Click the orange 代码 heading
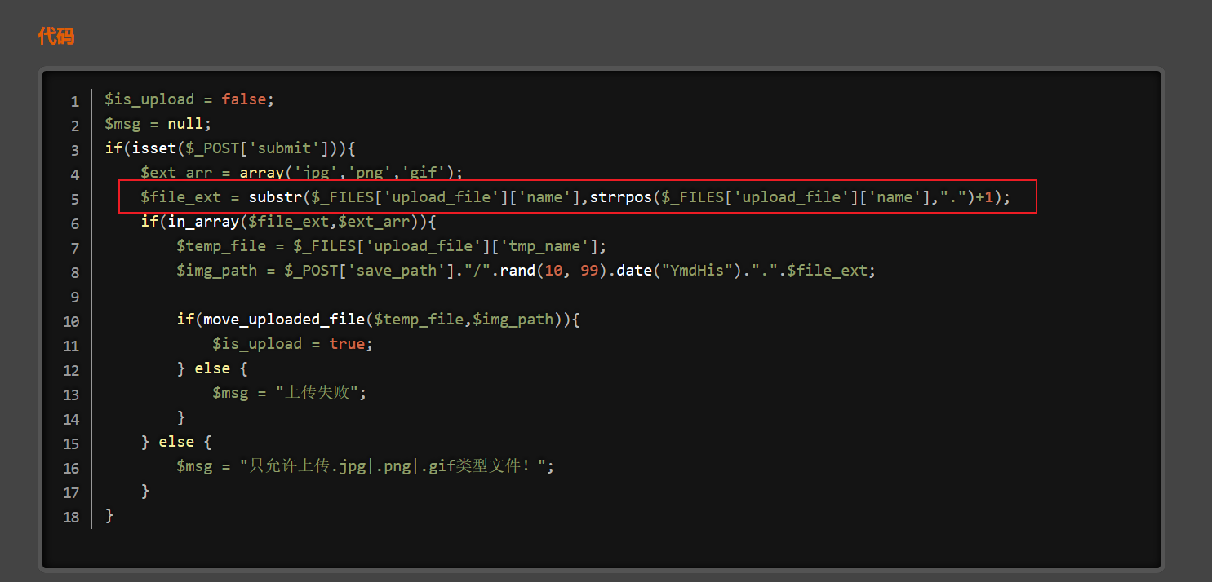Screen dimensions: 1212x582 pos(56,36)
